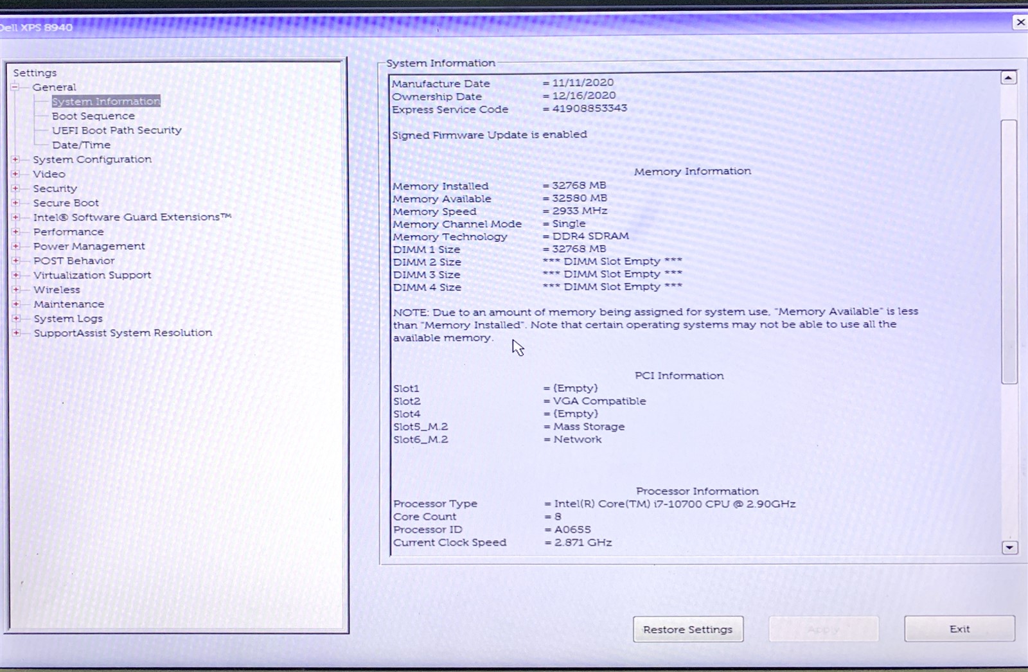Image resolution: width=1028 pixels, height=672 pixels.
Task: Expand SupportAssist System Resolution node
Action: [15, 333]
